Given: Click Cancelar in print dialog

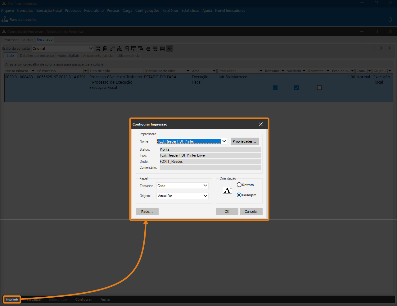Looking at the screenshot, I should pos(251,212).
